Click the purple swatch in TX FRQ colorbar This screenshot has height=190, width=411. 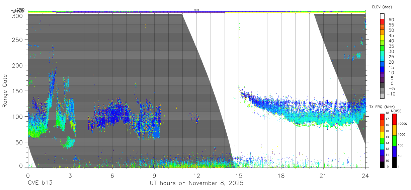[x=383, y=158]
